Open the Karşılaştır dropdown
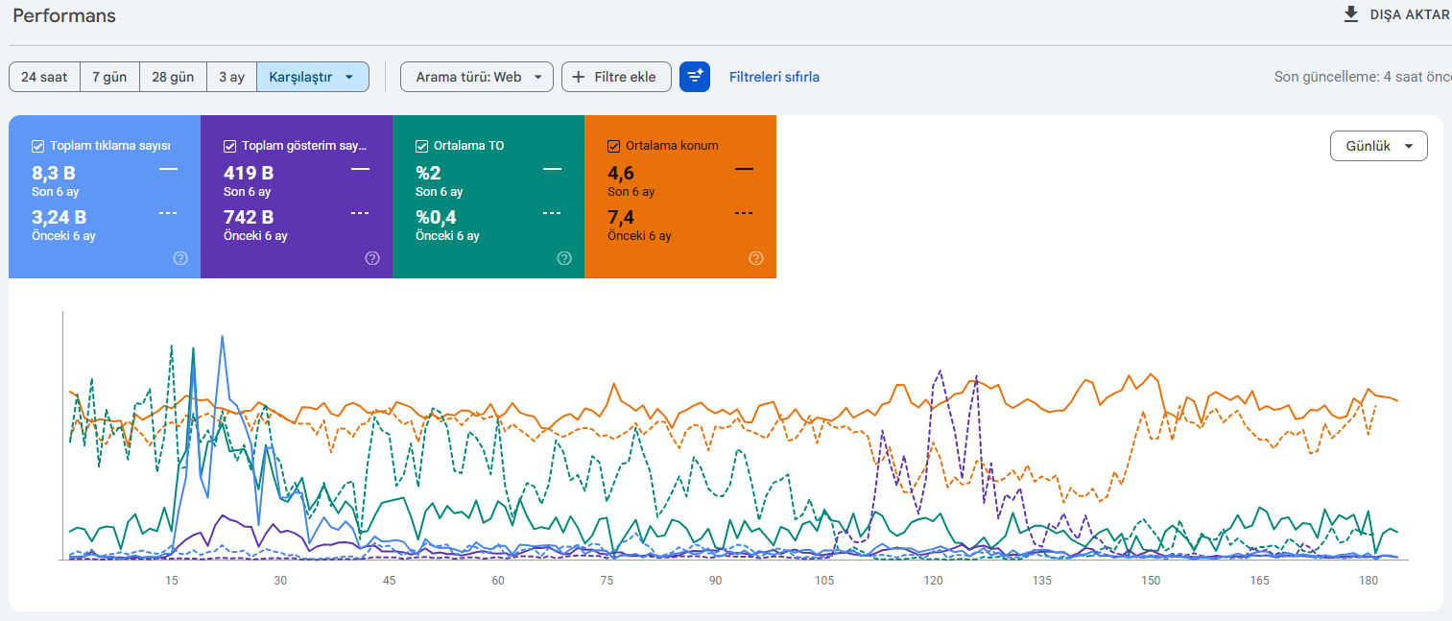This screenshot has width=1452, height=621. pos(312,76)
